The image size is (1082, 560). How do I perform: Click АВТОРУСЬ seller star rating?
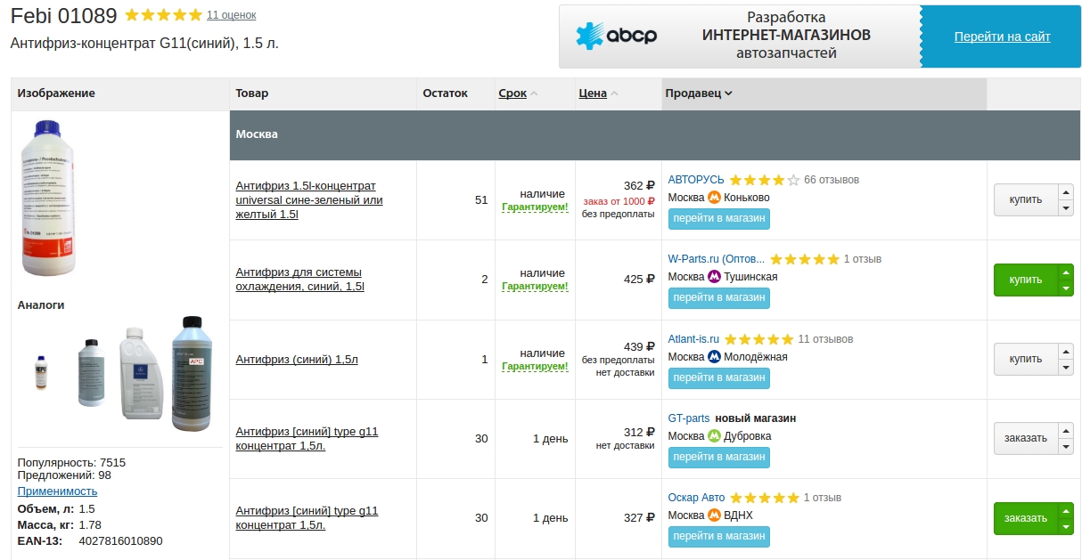(x=764, y=180)
